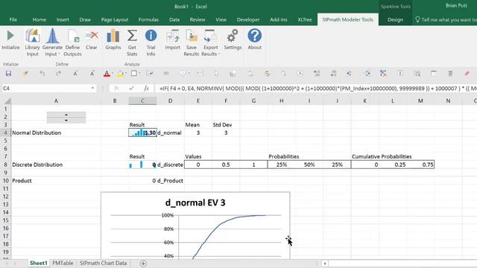Switch to the Formulas ribbon tab

click(x=148, y=20)
